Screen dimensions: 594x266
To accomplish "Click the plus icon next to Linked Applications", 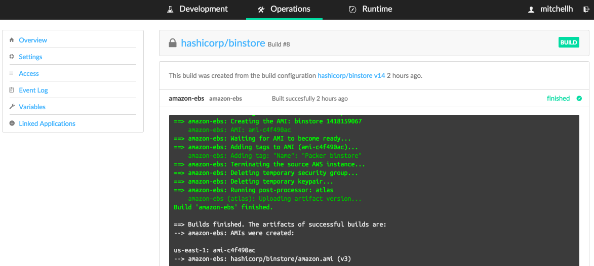I will [12, 123].
